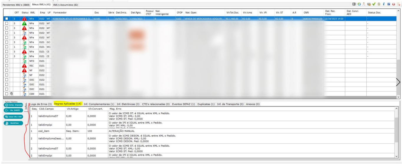Image resolution: width=402 pixels, height=164 pixels.
Task: Click the green checkmark toolbar icon
Action: pyautogui.click(x=374, y=4)
